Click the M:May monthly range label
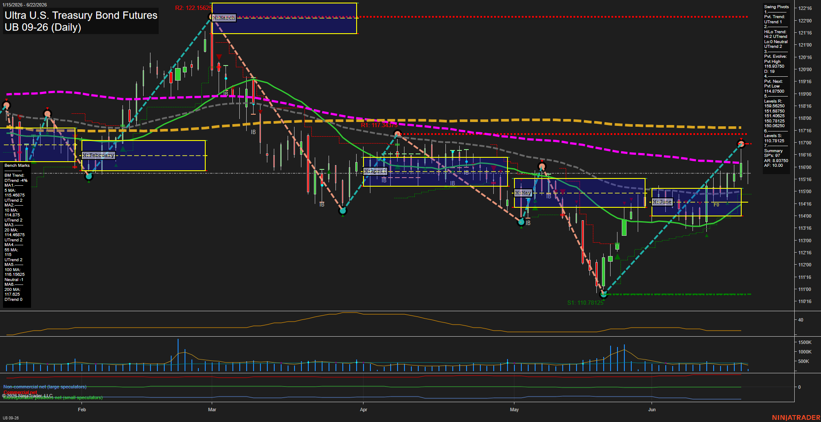This screenshot has width=821, height=422. [523, 193]
